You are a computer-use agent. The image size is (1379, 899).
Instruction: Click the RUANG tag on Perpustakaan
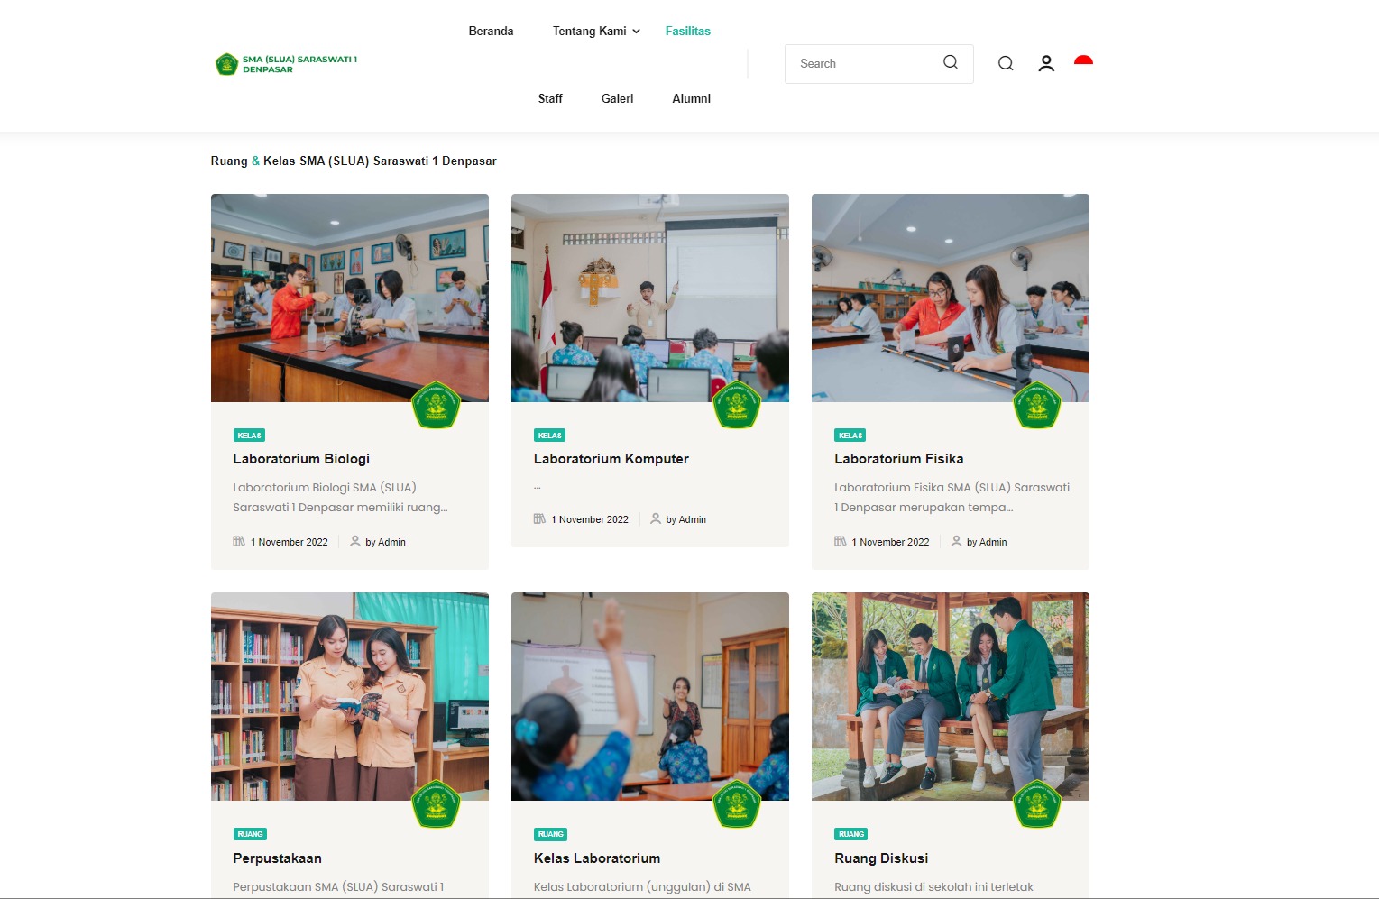pos(250,834)
